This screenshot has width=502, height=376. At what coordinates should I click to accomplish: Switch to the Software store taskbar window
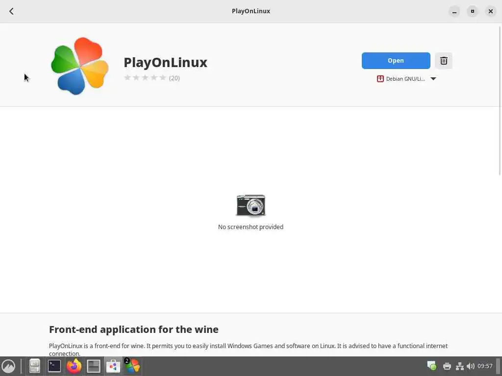point(113,366)
